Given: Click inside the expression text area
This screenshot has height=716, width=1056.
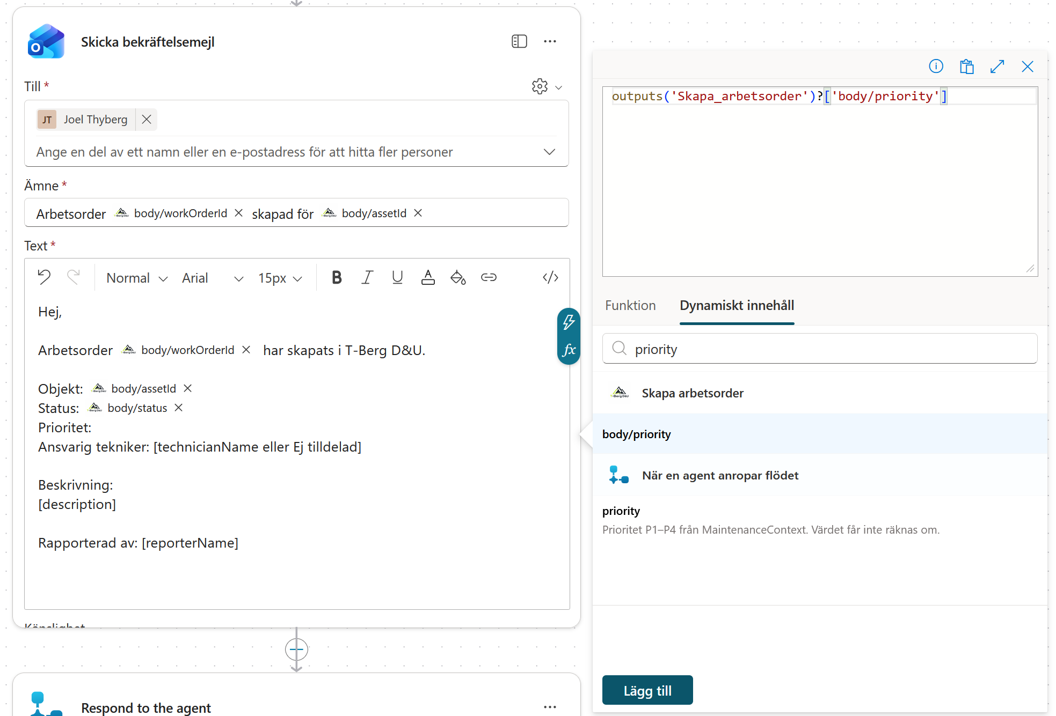Looking at the screenshot, I should click(820, 181).
